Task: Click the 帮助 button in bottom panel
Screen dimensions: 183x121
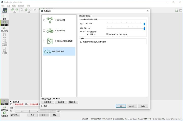Action: [x=55, y=115]
